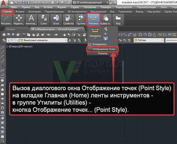The width and height of the screenshot is (177, 144).
Task: Switch to the Управление ribbon tab
Action: 125,12
